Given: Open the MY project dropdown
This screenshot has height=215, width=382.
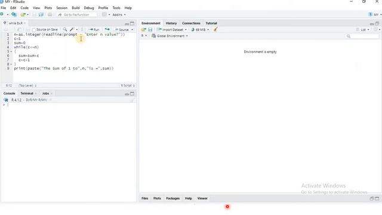Looking at the screenshot, I should pos(375,14).
